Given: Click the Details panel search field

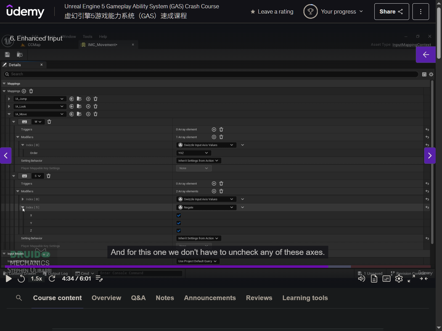Looking at the screenshot, I should point(211,74).
